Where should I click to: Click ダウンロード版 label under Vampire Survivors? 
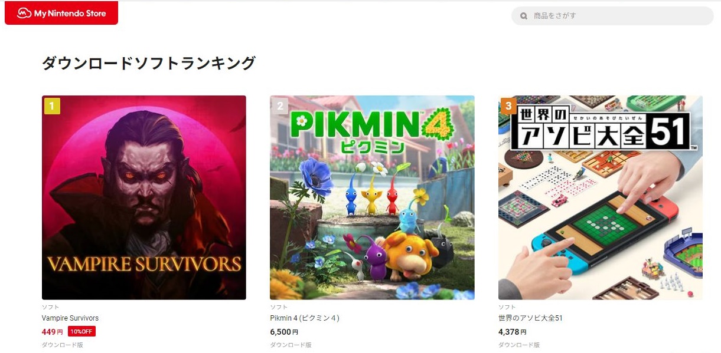click(63, 345)
